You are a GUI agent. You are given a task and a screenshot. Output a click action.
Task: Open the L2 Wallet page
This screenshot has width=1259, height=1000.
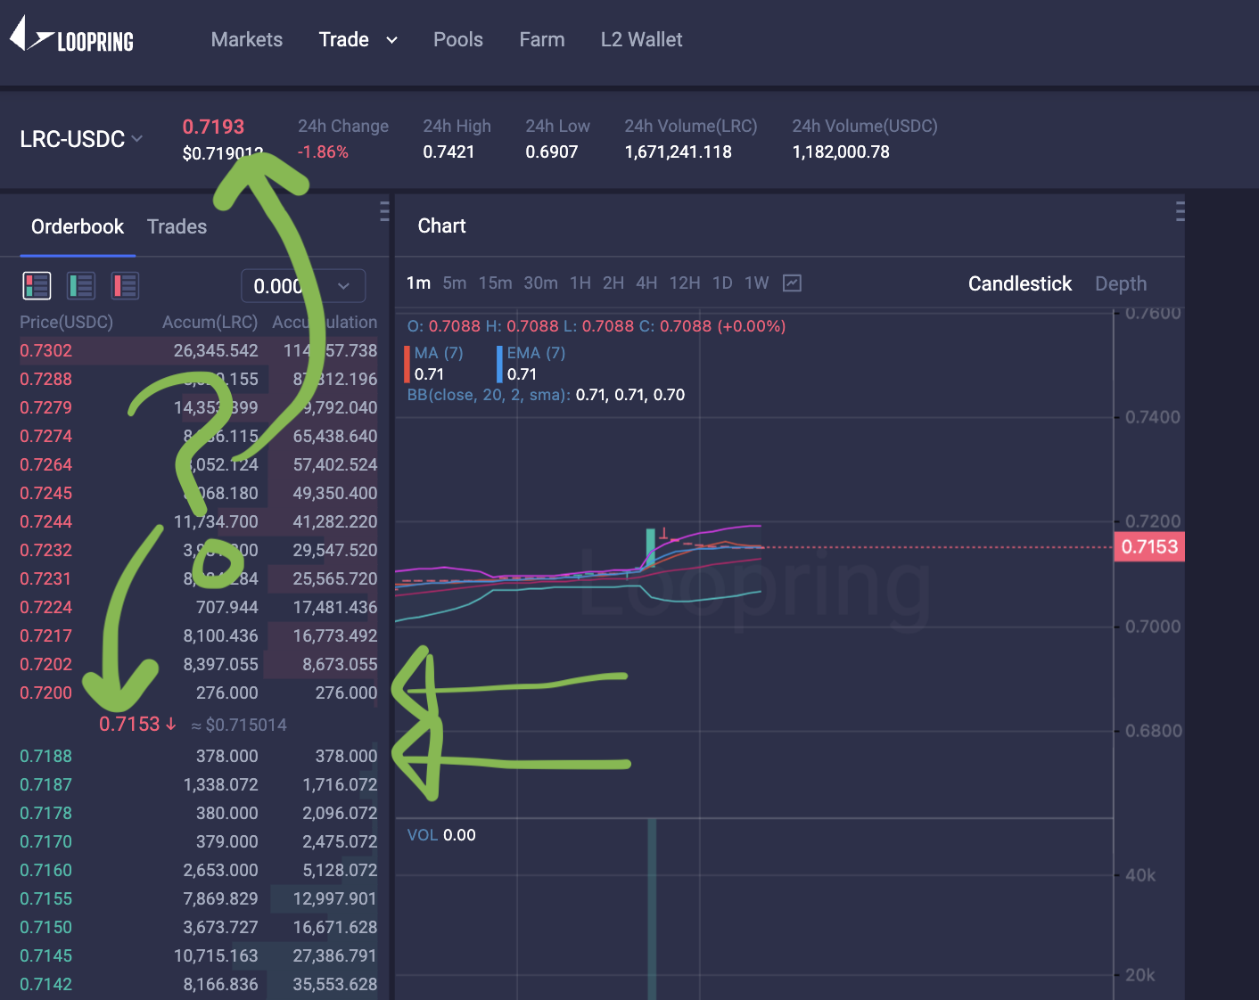click(x=642, y=39)
